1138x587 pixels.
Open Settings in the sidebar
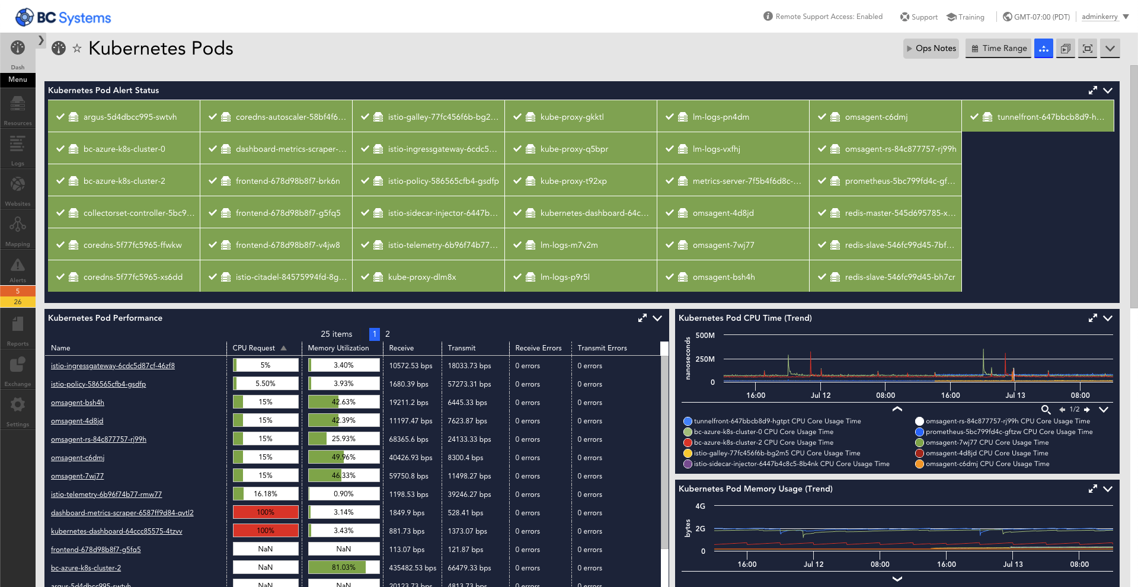pyautogui.click(x=18, y=411)
